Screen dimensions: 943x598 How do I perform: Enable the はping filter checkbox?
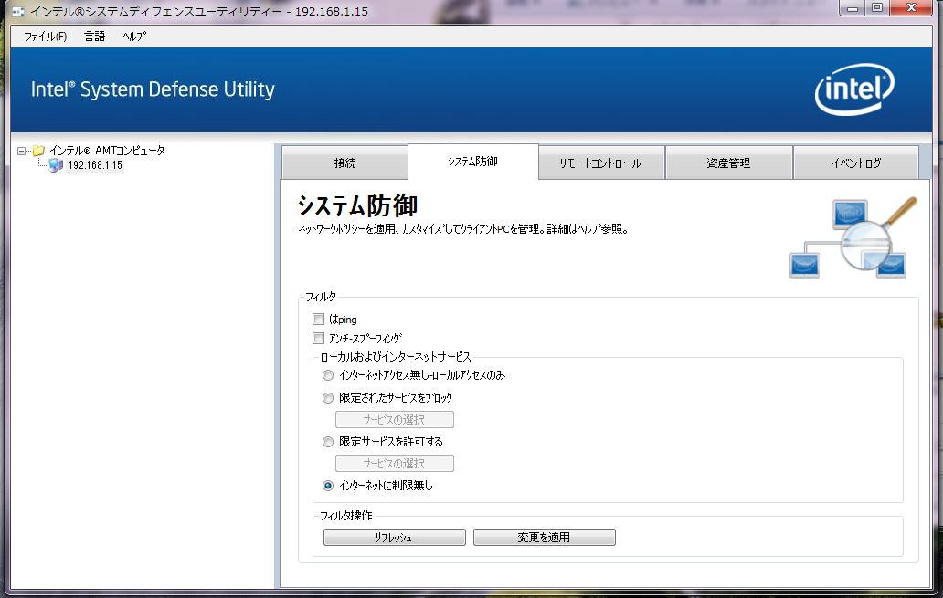(319, 320)
